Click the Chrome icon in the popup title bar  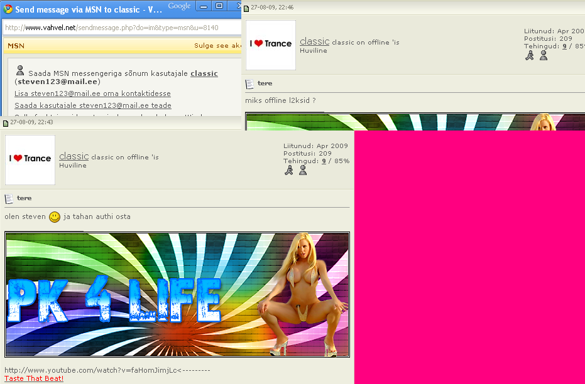tap(9, 10)
